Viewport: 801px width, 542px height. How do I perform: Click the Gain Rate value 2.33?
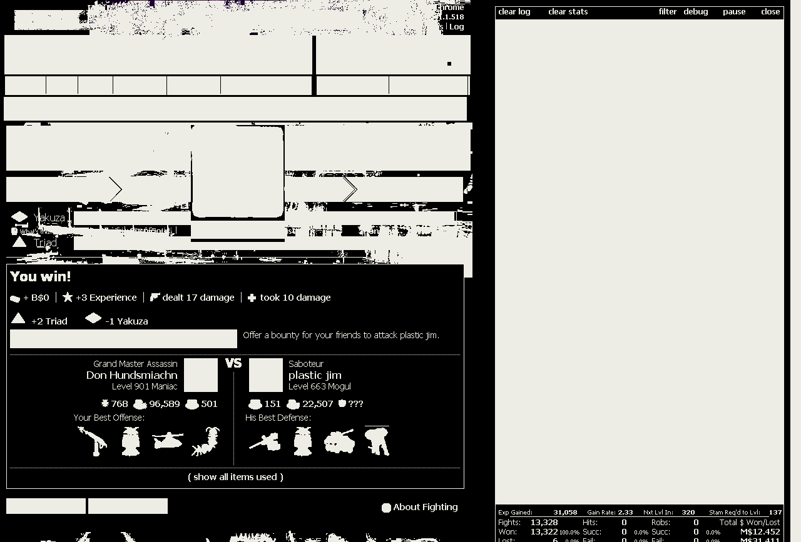[625, 513]
